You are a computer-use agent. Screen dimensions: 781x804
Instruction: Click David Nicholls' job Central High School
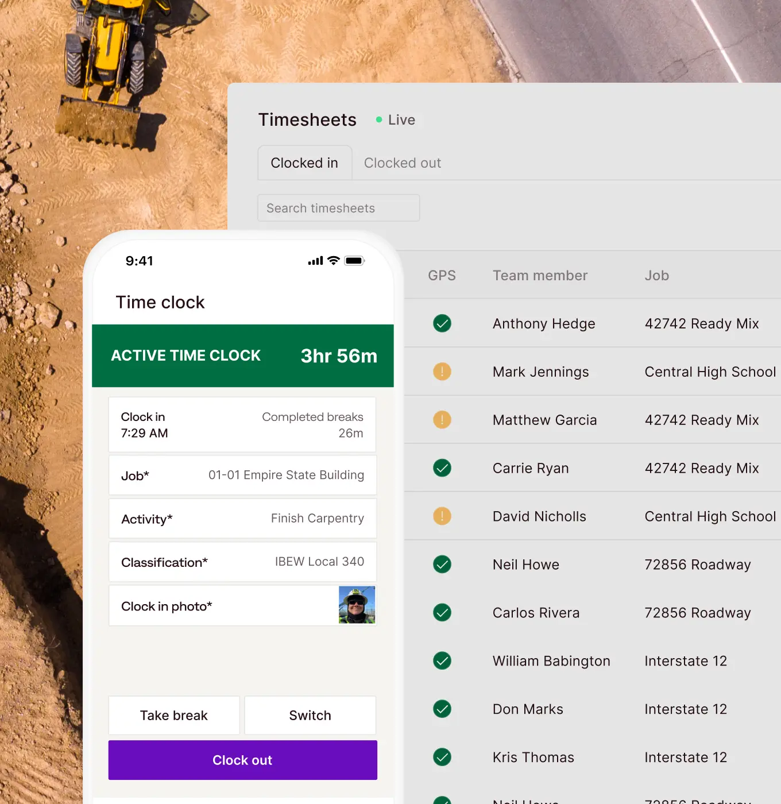pos(710,517)
